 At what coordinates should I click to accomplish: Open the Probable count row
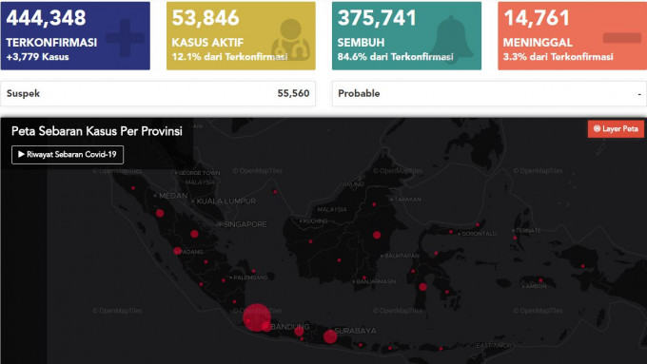pos(489,93)
